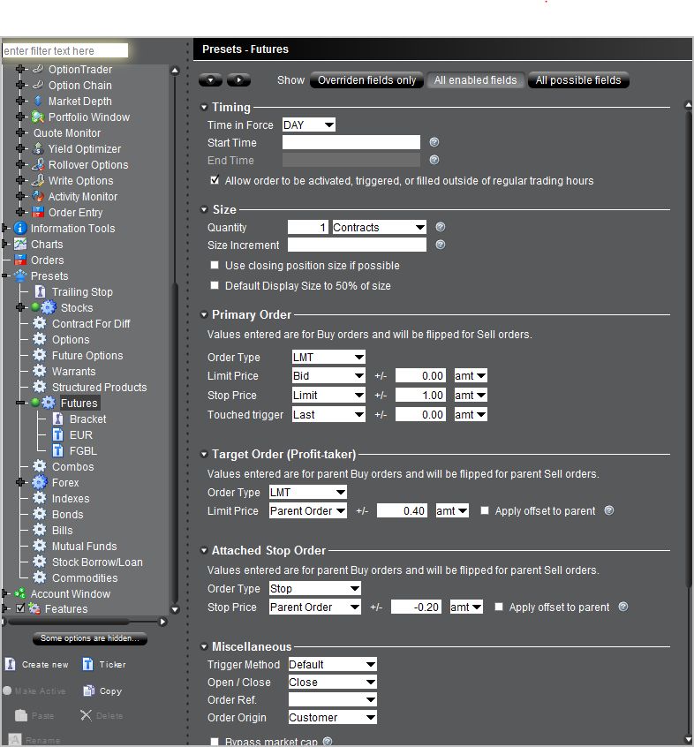Viewport: 694px width, 747px height.
Task: Click the presets panel vertical scrollbar
Action: 688,348
